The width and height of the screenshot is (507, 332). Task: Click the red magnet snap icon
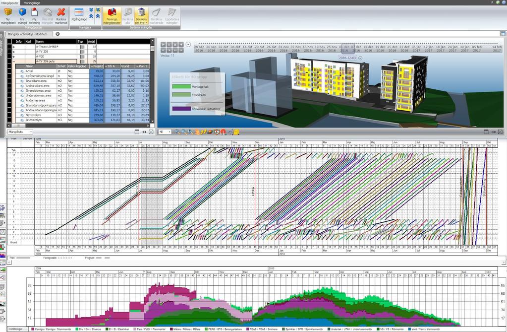pyautogui.click(x=223, y=132)
